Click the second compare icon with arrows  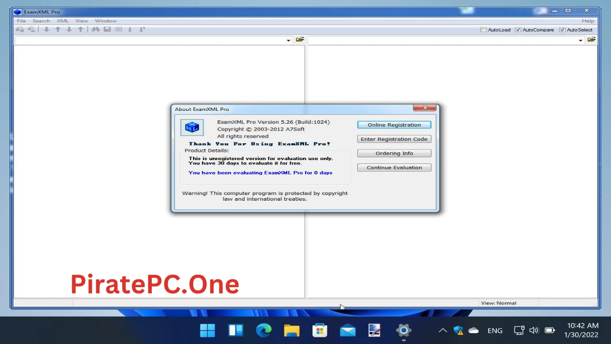[31, 30]
